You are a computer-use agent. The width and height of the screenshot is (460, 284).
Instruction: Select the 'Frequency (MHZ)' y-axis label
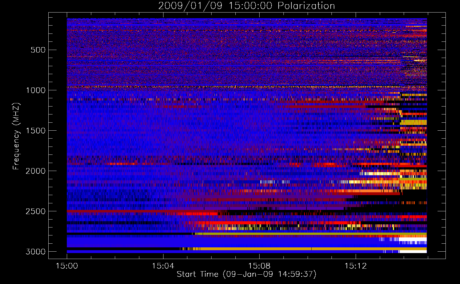tap(16, 136)
